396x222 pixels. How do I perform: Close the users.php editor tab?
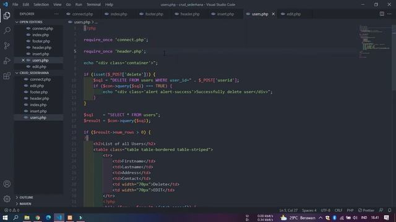point(273,14)
